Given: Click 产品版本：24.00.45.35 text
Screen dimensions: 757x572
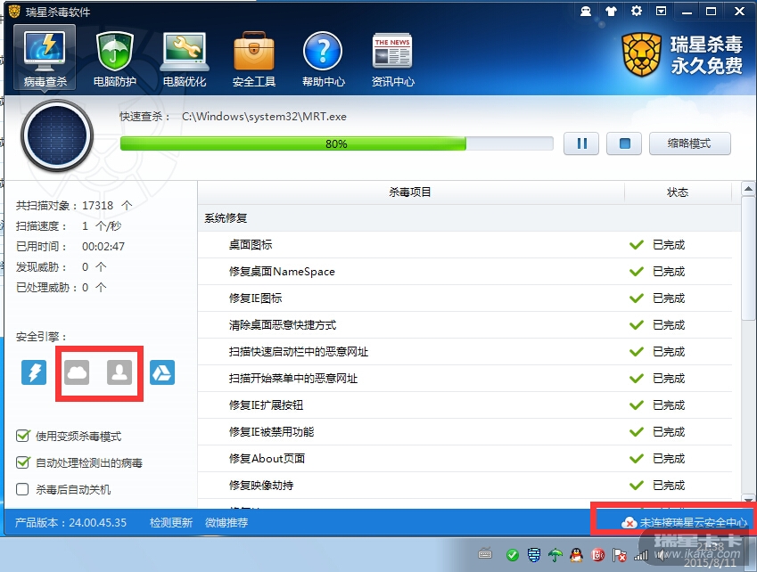Looking at the screenshot, I should [70, 522].
